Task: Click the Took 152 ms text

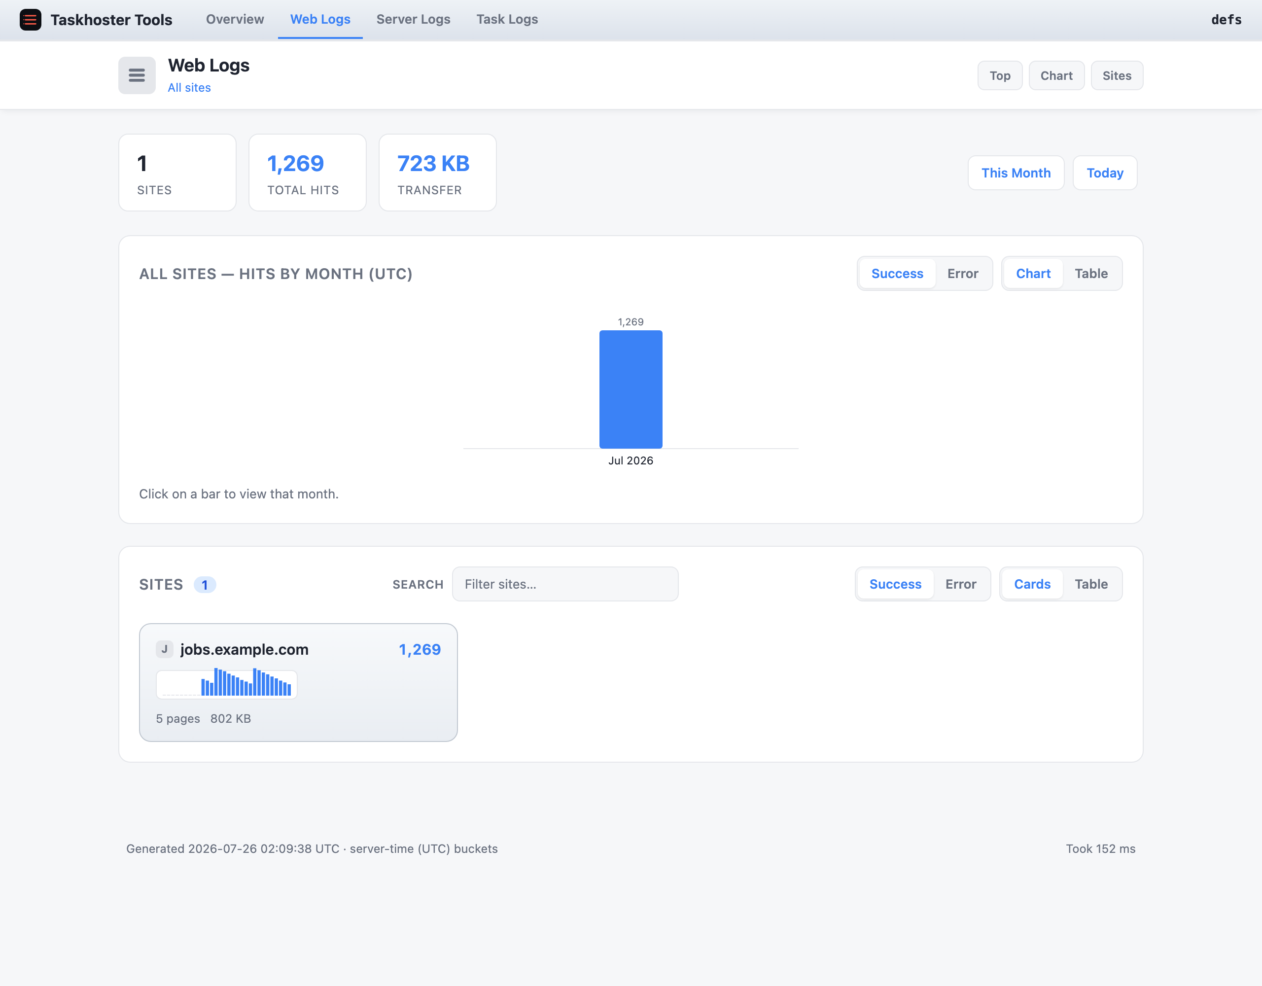Action: point(1100,848)
